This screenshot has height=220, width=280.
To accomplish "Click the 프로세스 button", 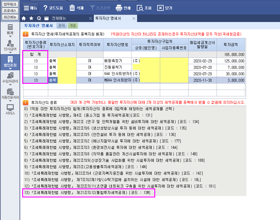I will coord(10,11).
